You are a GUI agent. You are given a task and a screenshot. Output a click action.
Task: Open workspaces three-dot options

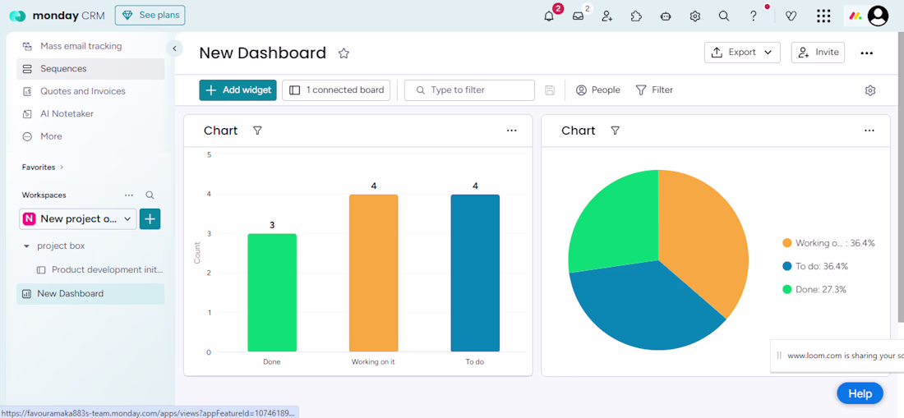pos(129,195)
